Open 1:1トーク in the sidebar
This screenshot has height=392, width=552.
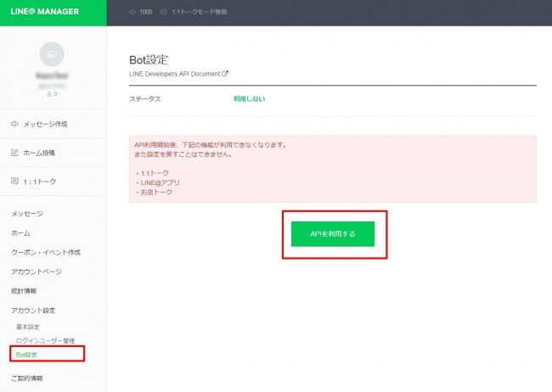click(54, 182)
